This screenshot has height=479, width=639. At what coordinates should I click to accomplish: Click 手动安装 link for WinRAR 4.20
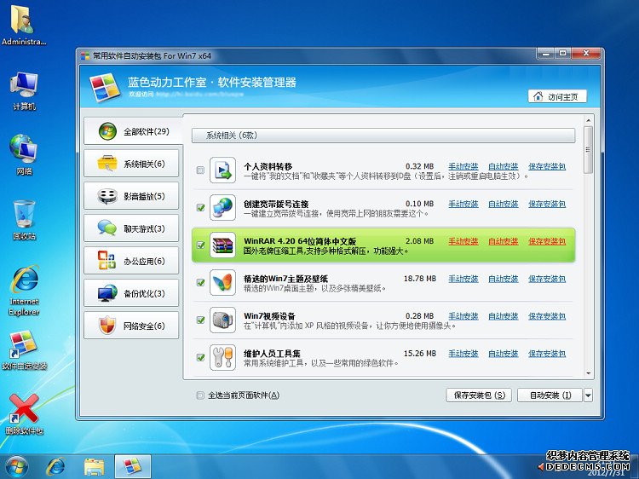coord(463,241)
